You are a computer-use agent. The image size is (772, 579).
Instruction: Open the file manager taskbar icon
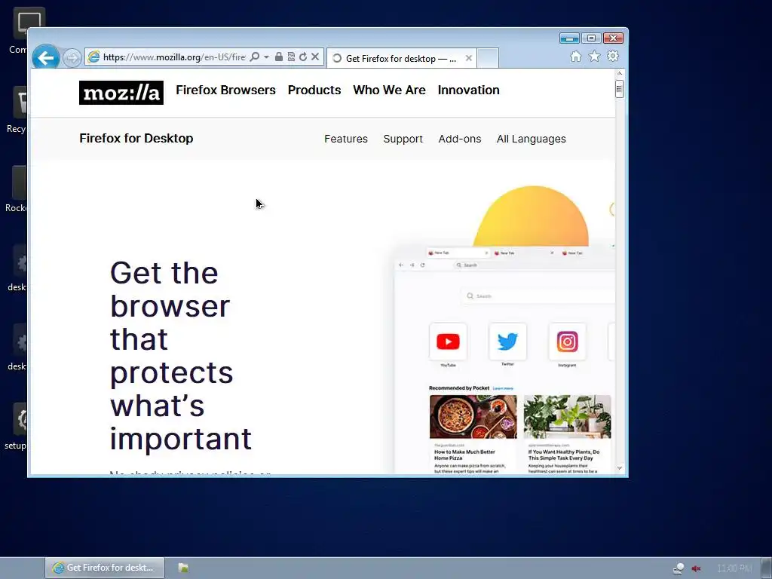183,568
